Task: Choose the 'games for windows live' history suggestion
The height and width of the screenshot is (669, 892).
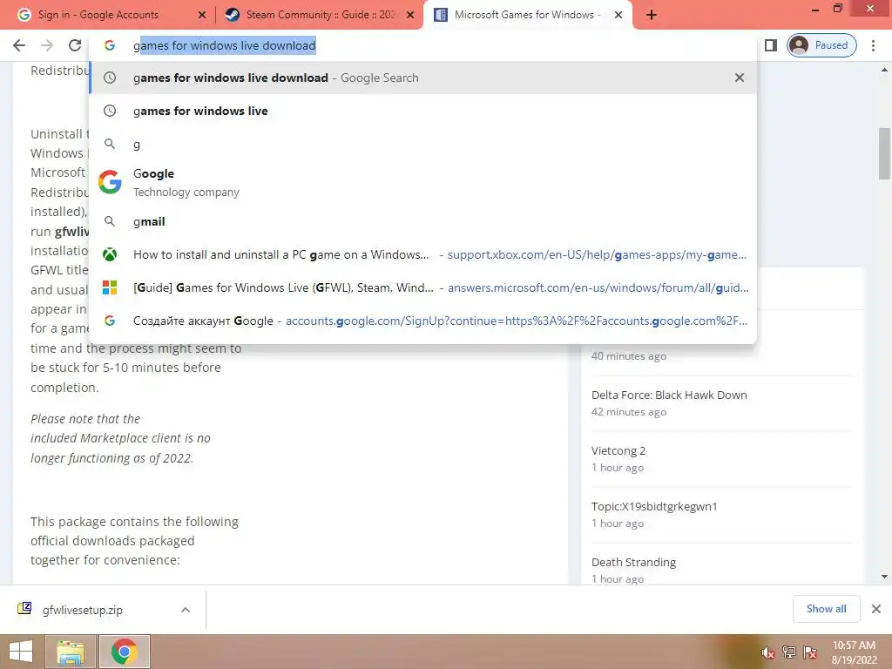Action: coord(422,111)
